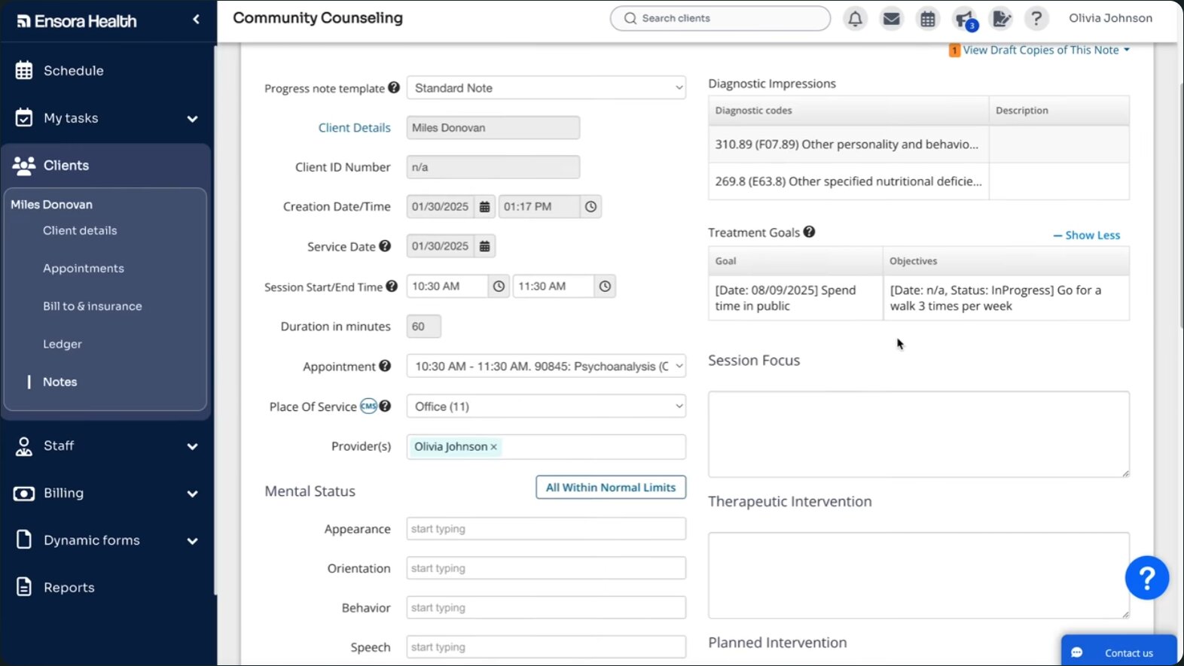This screenshot has width=1184, height=666.
Task: Click the Session Focus text area
Action: pos(918,433)
